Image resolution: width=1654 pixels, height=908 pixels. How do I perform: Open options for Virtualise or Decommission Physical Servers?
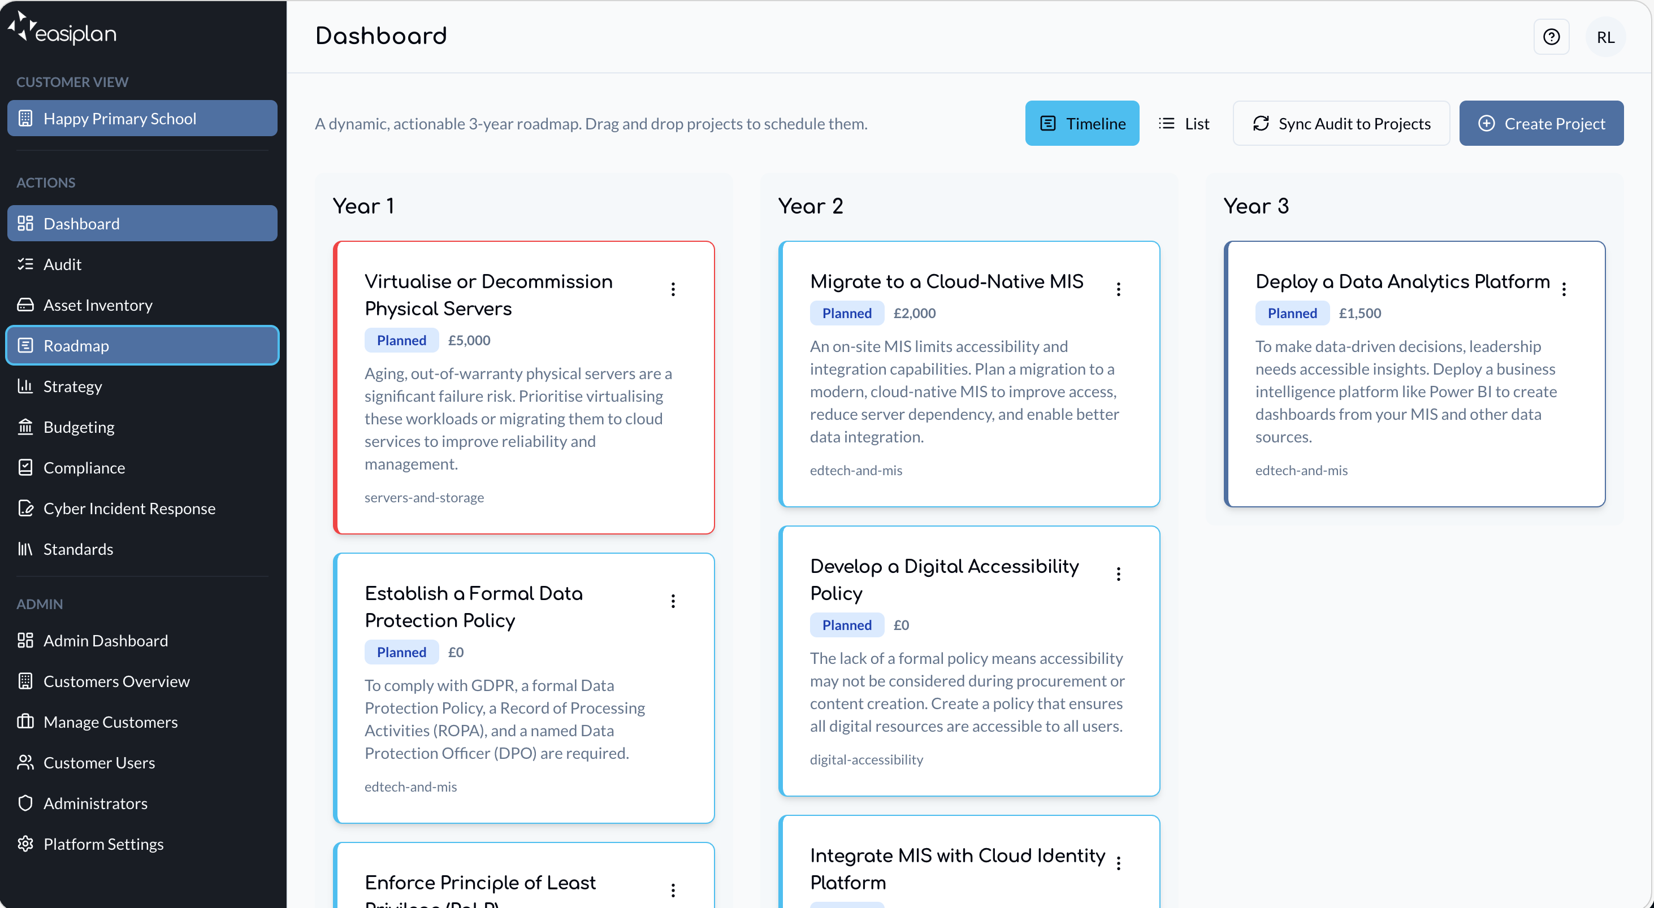click(x=673, y=289)
